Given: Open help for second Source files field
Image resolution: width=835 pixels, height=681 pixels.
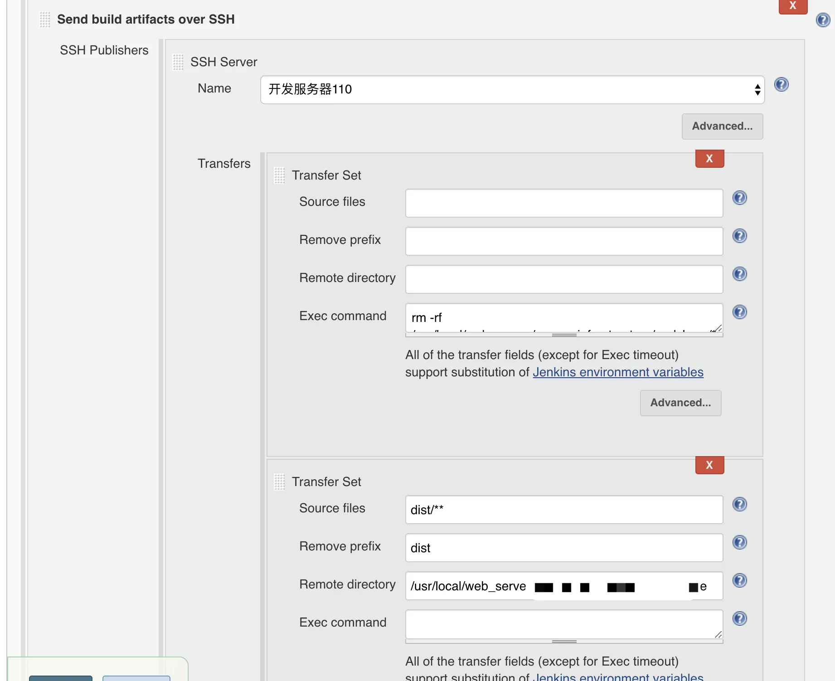Looking at the screenshot, I should [739, 505].
